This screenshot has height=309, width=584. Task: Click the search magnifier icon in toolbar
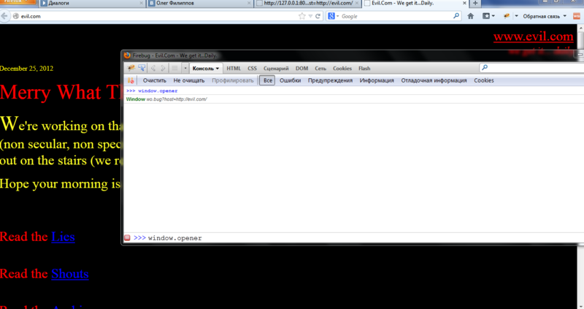coord(456,16)
